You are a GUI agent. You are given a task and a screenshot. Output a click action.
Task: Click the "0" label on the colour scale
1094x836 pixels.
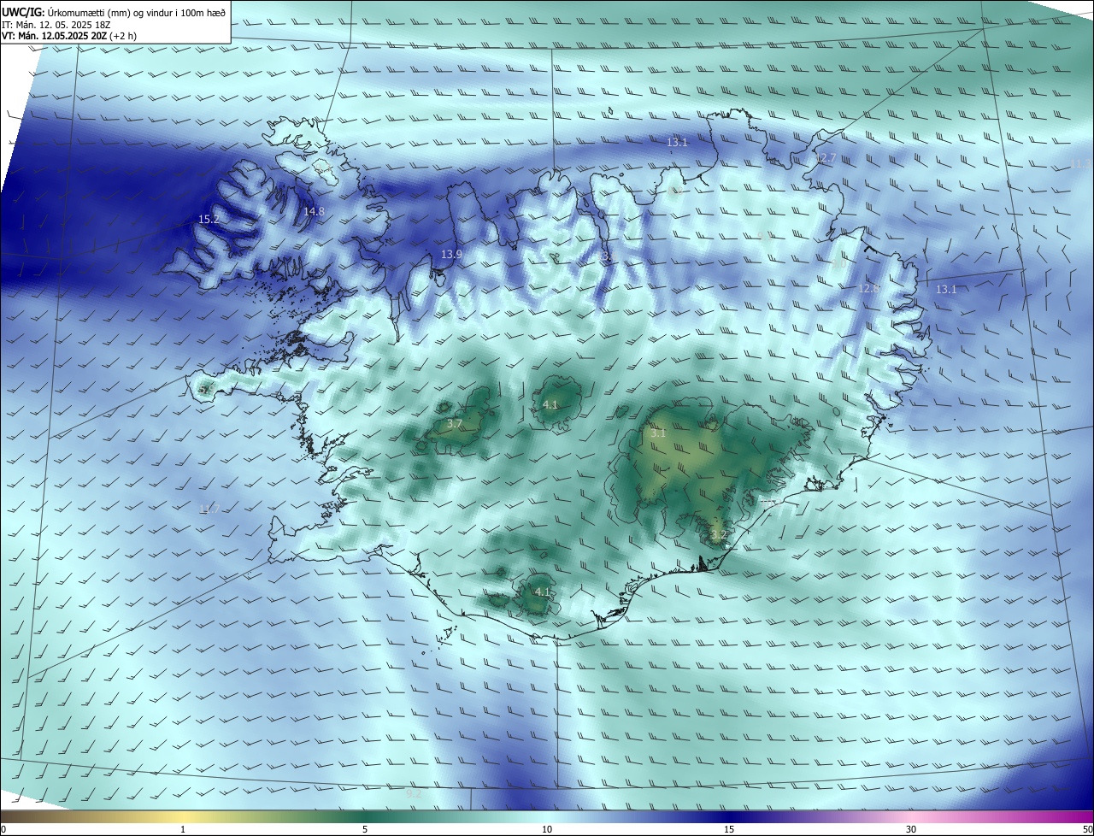pyautogui.click(x=3, y=829)
